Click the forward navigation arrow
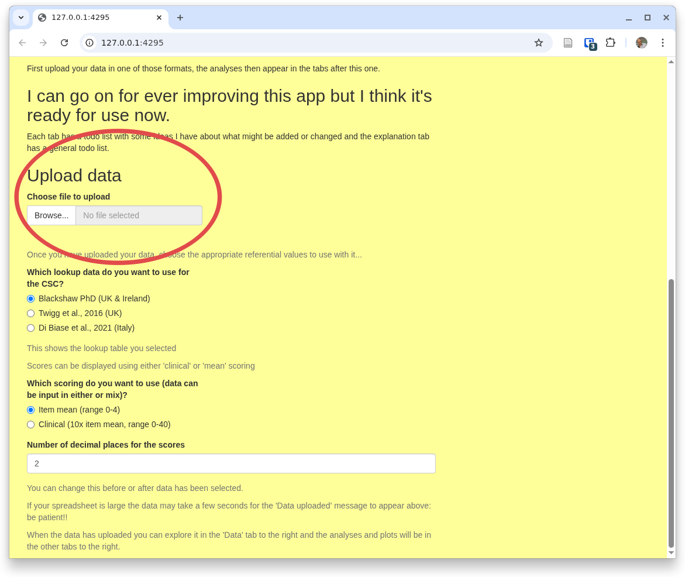Image resolution: width=685 pixels, height=577 pixels. click(43, 43)
